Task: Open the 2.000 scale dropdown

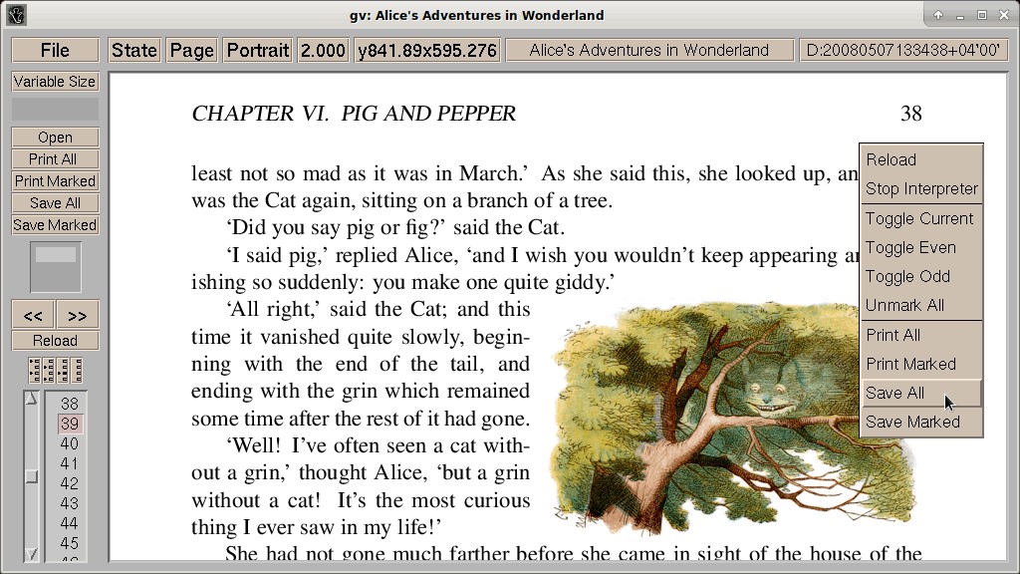Action: (323, 50)
